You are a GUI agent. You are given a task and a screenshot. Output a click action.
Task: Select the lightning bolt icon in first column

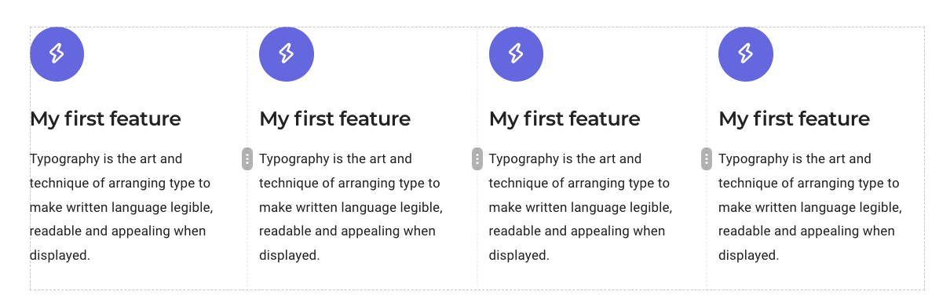(57, 54)
